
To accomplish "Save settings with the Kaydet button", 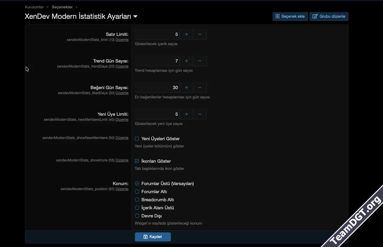I will [x=153, y=237].
